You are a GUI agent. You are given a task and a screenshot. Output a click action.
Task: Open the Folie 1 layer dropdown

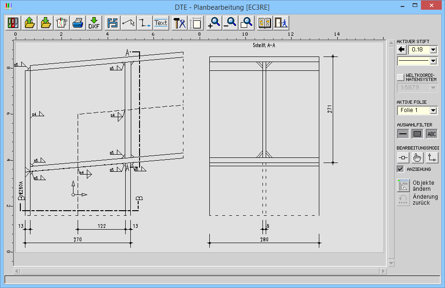pos(433,110)
